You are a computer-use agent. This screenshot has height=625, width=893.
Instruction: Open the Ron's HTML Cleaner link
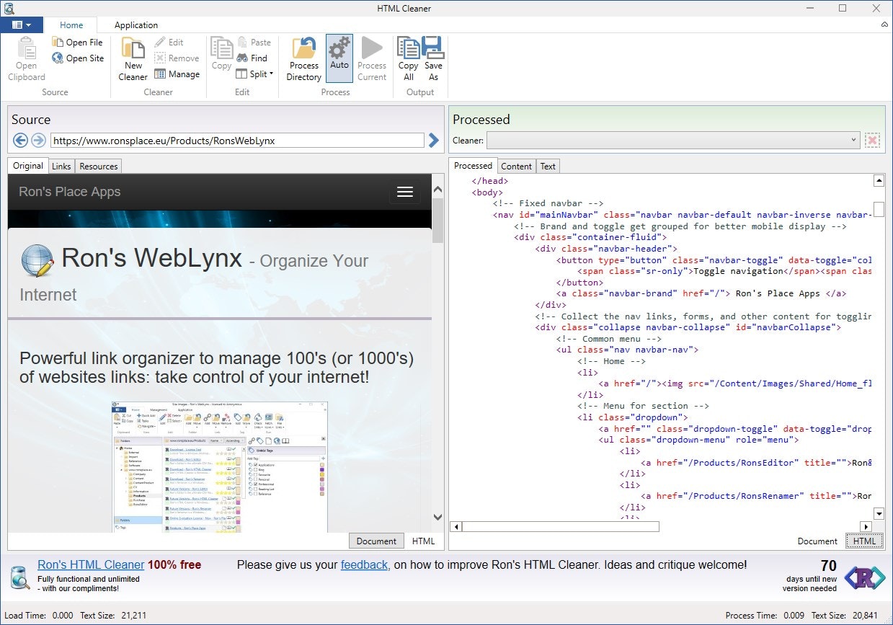pyautogui.click(x=91, y=565)
